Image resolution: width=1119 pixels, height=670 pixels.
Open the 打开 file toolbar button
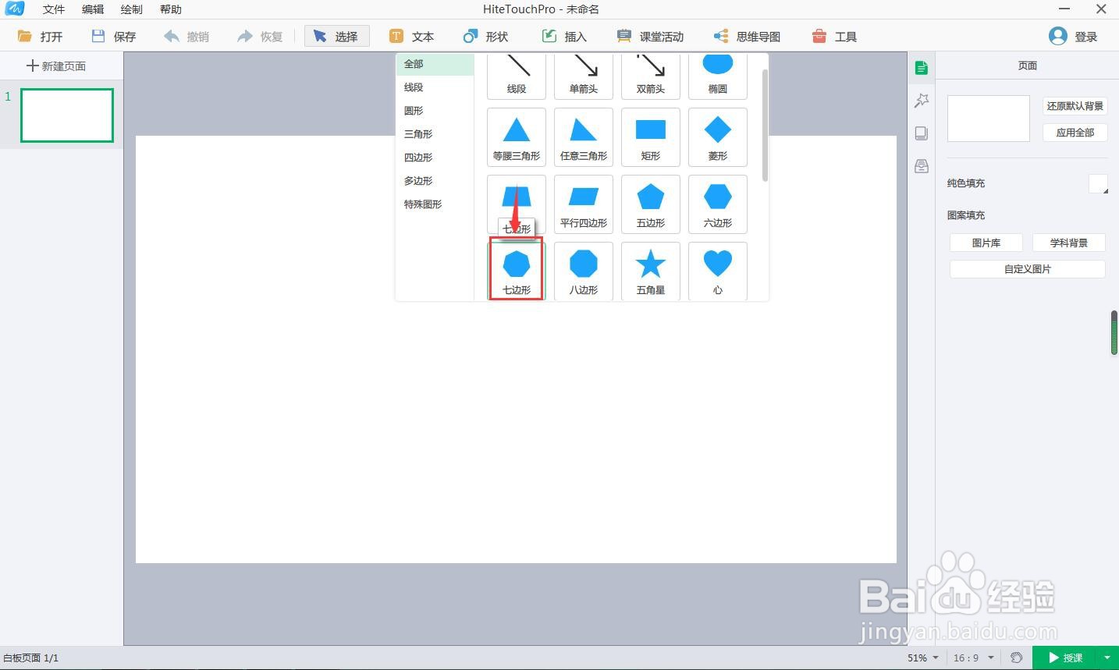41,37
